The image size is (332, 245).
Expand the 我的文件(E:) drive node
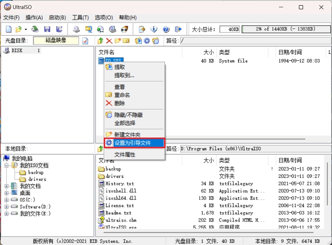[x=7, y=214]
